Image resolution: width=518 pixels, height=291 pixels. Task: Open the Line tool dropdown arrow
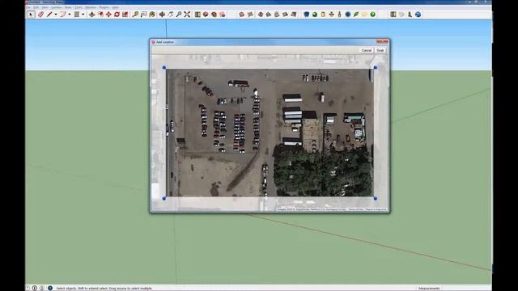(x=56, y=15)
